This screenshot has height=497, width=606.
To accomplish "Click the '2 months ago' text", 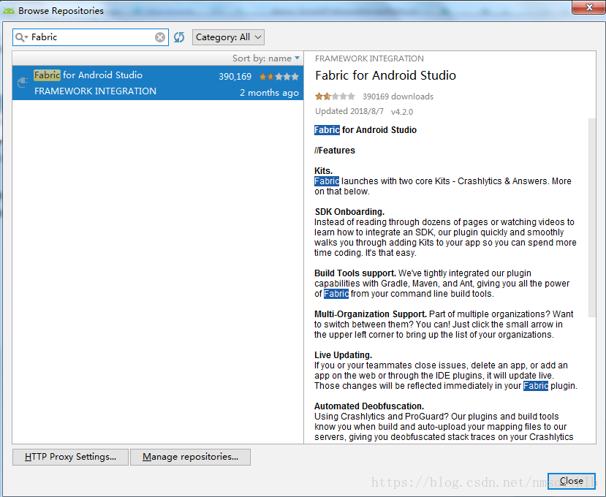I will [269, 93].
